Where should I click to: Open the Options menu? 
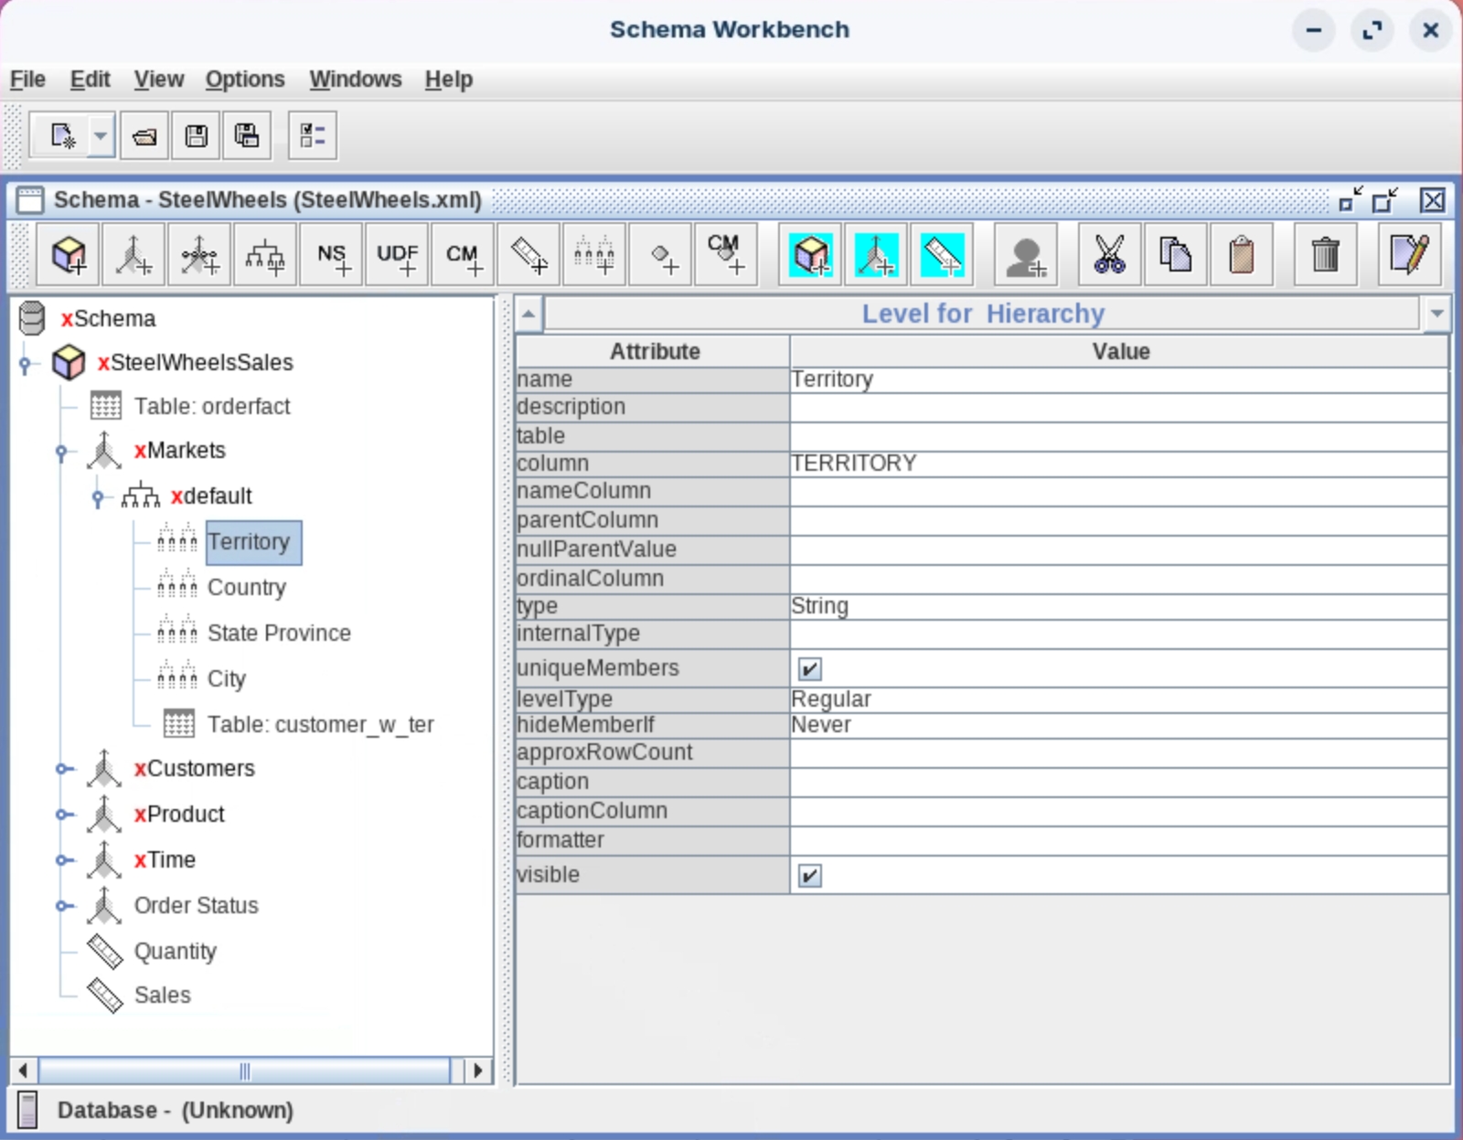pyautogui.click(x=244, y=80)
